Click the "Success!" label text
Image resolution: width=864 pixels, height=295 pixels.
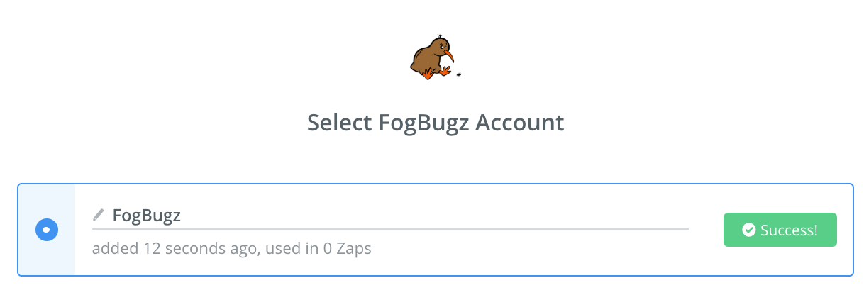click(789, 230)
